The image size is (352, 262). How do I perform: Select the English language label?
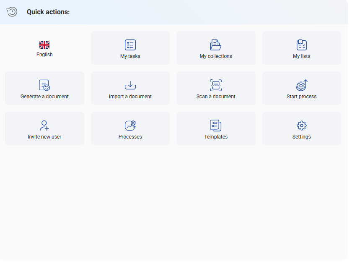44,55
